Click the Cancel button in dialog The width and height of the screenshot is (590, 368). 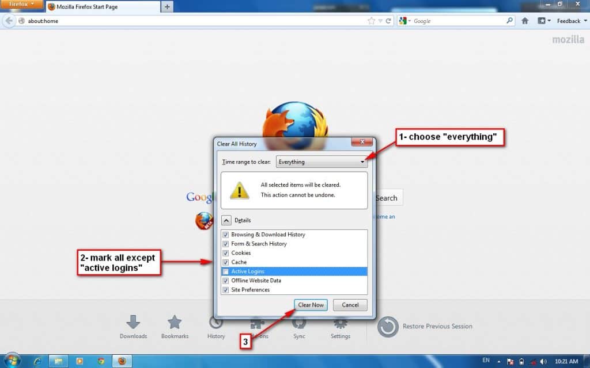point(350,305)
